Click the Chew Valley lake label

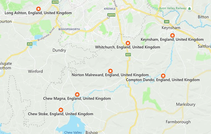[x=73, y=132]
